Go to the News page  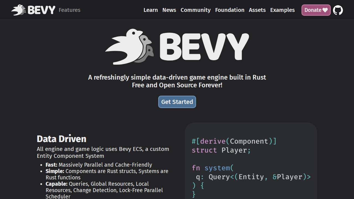(x=169, y=10)
